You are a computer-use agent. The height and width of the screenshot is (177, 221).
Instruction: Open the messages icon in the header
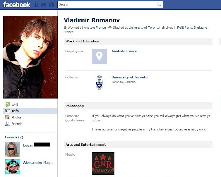(x=44, y=5)
